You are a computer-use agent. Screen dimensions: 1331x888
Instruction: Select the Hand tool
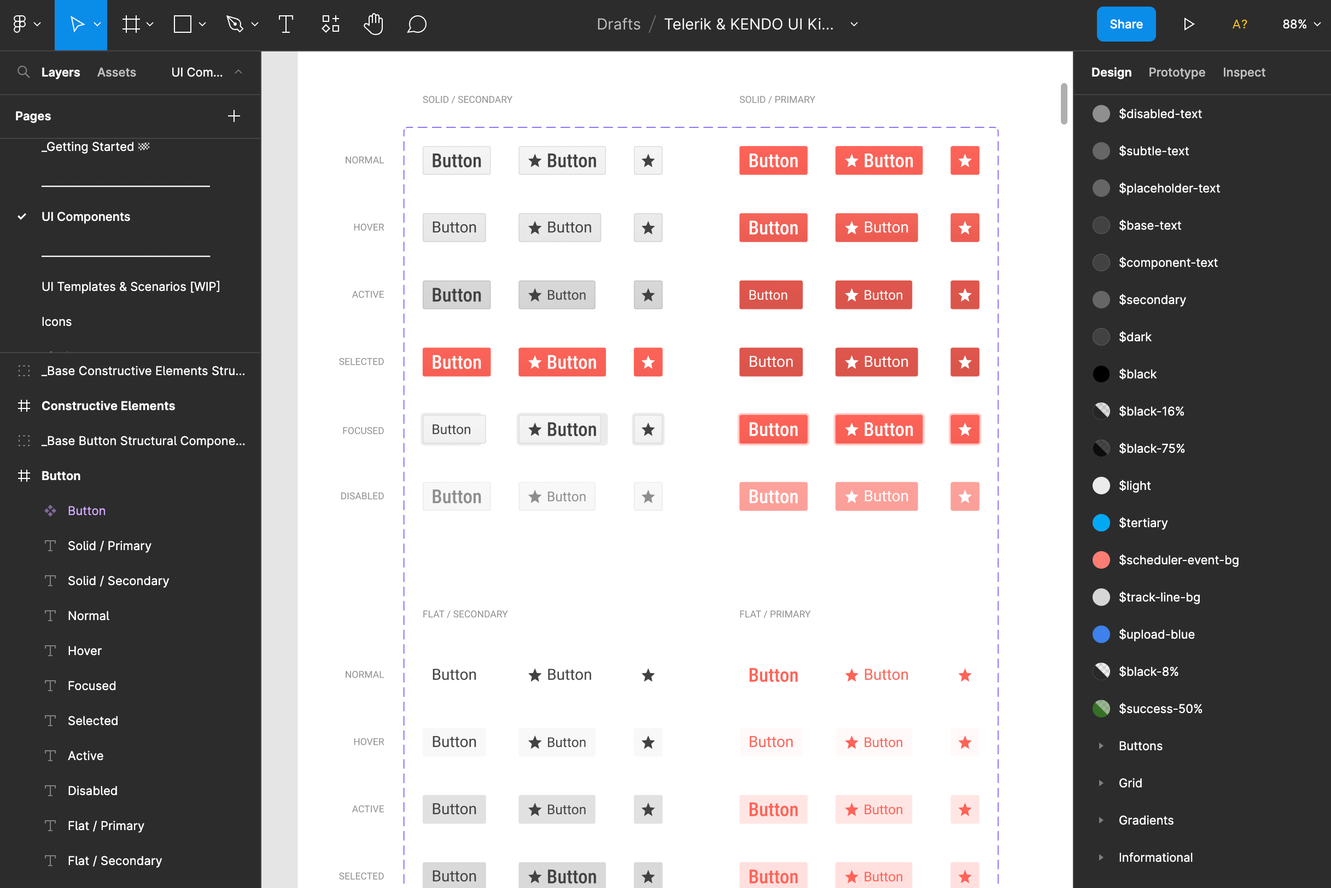pyautogui.click(x=373, y=24)
